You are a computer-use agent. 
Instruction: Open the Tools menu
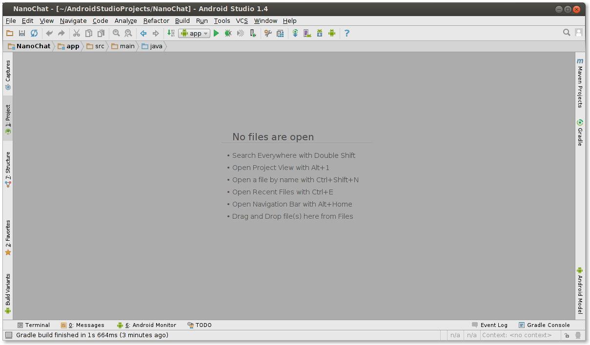click(222, 21)
